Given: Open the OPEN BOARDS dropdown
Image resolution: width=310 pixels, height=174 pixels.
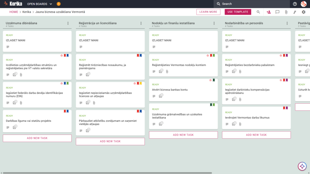Looking at the screenshot, I should point(40,4).
